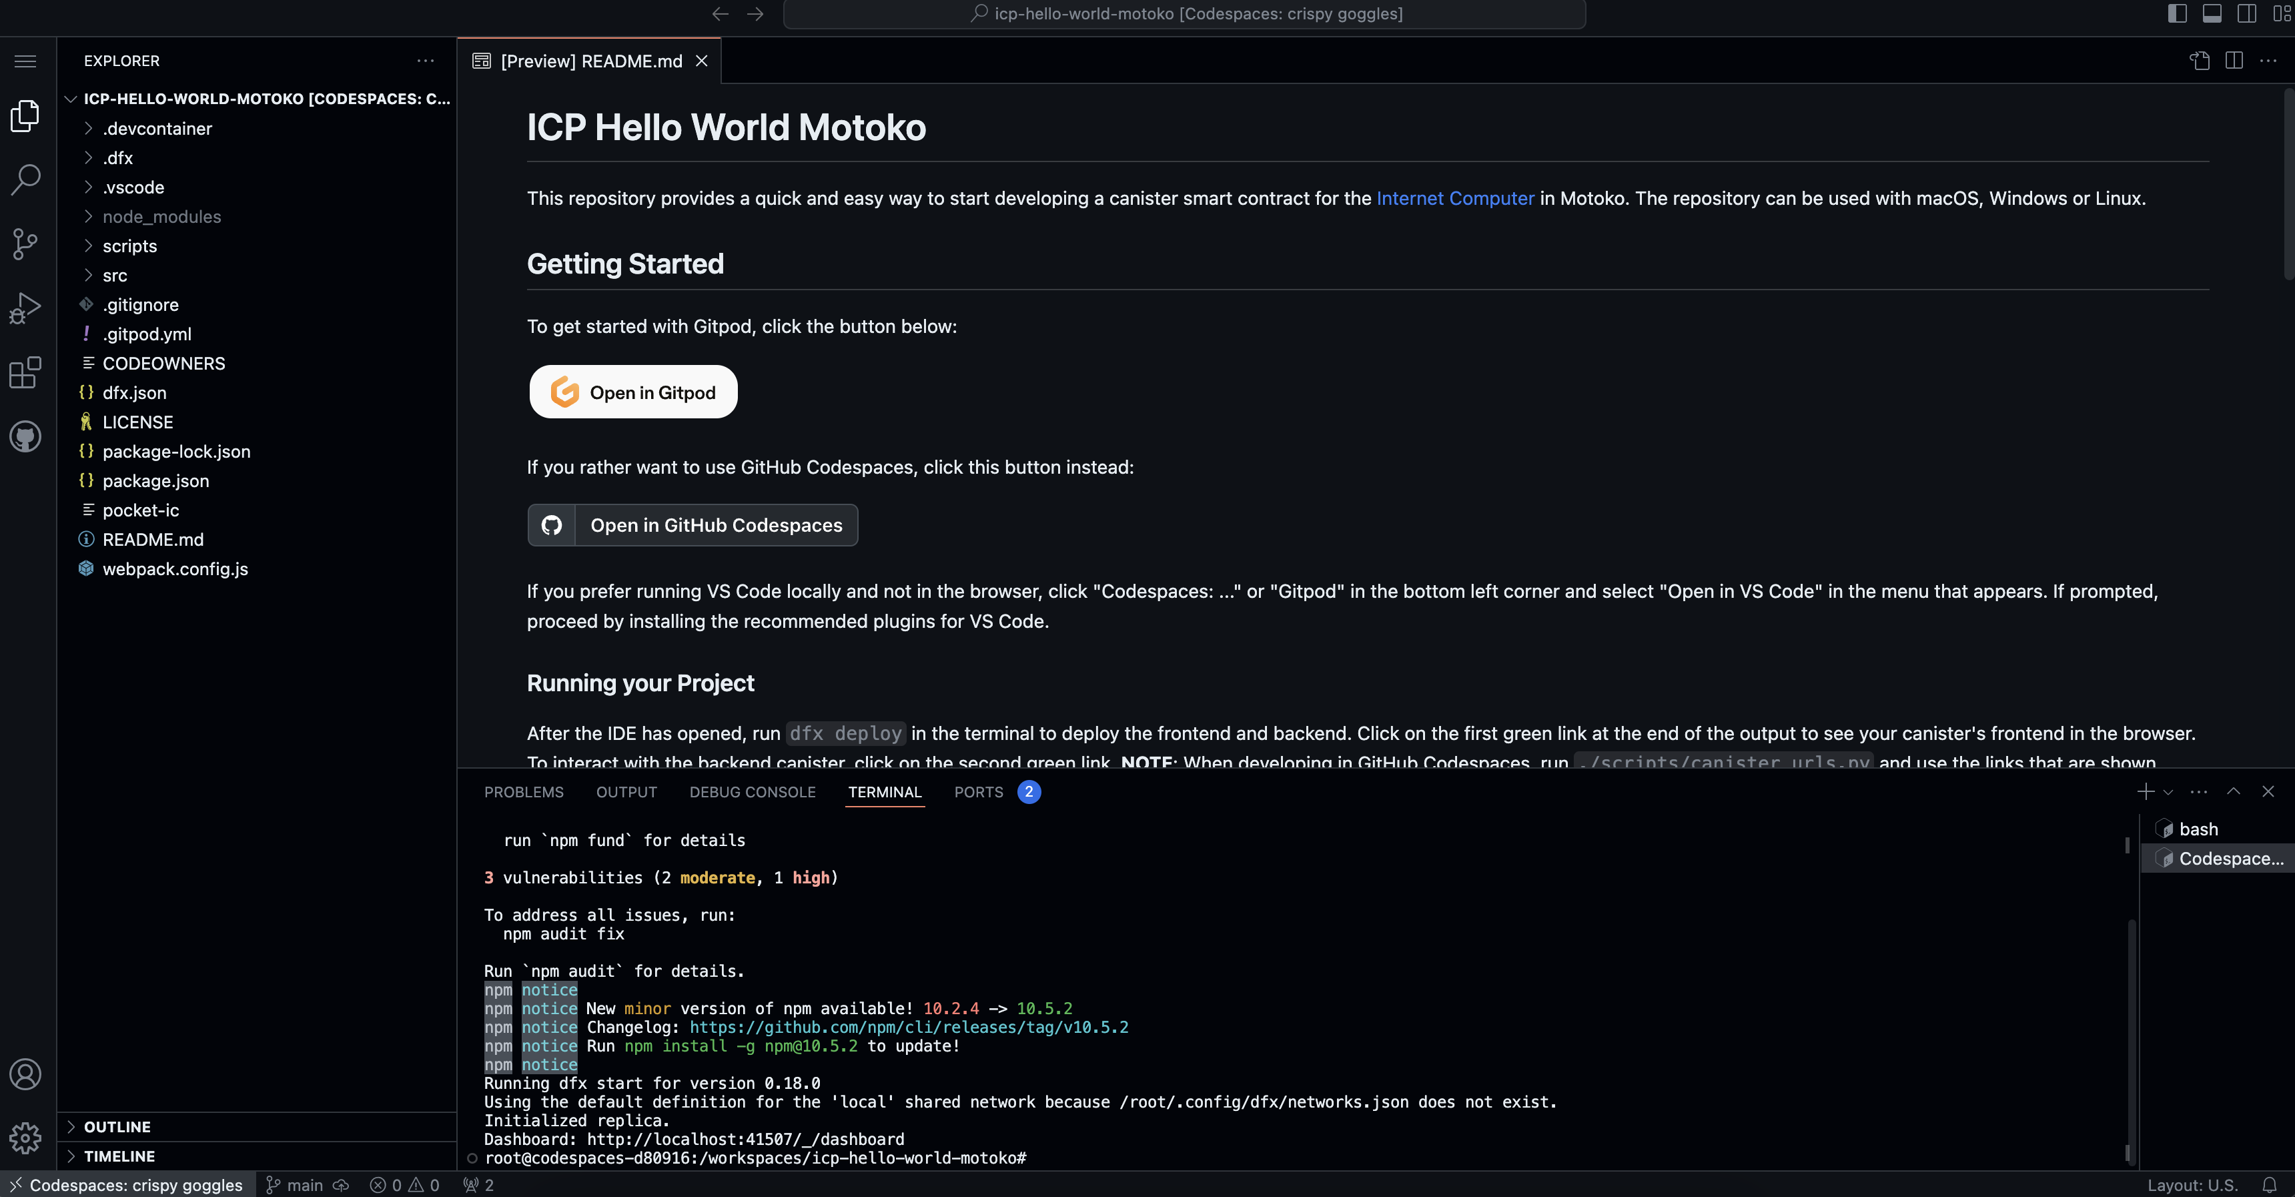Open Run and Debug view icon

coord(26,308)
